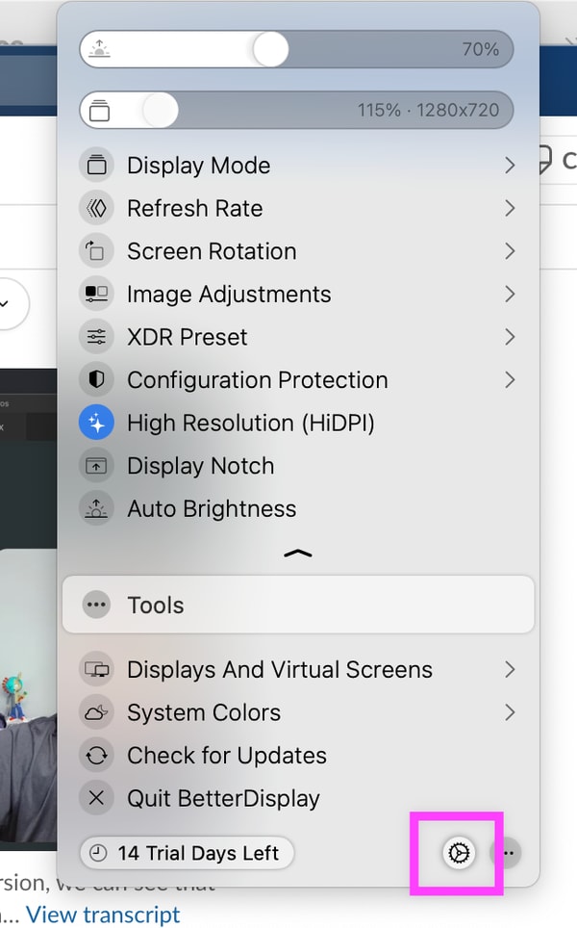The height and width of the screenshot is (928, 577).
Task: Expand the Display Mode submenu chevron
Action: 510,166
